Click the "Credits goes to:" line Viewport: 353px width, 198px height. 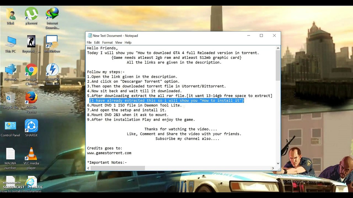[105, 148]
